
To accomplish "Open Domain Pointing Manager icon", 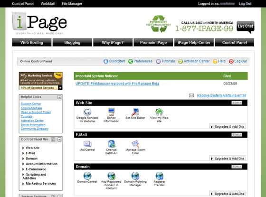I will [x=135, y=176].
